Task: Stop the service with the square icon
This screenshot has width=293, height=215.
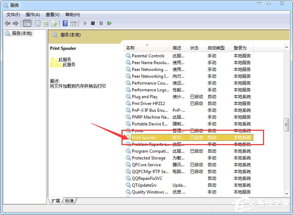Action: pos(93,23)
